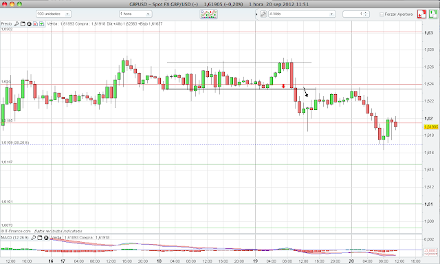Click the MACD (12 26 9) label
The width and height of the screenshot is (440, 264).
14,238
